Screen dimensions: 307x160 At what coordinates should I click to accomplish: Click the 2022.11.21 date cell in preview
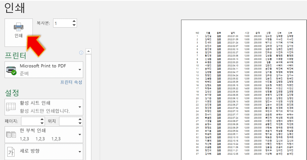pyautogui.click(x=233, y=150)
